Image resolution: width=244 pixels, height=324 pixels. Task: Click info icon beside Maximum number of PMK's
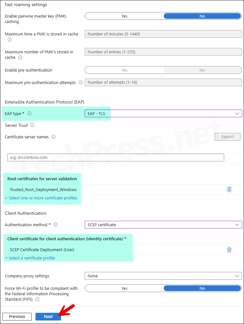(x=20, y=58)
